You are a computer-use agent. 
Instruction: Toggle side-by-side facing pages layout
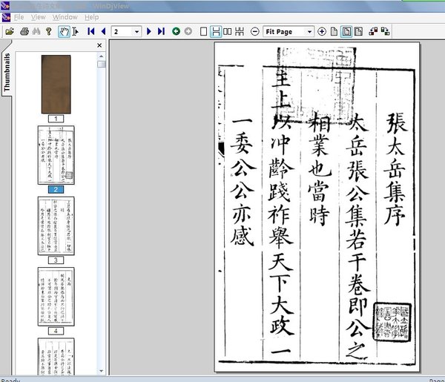point(228,32)
